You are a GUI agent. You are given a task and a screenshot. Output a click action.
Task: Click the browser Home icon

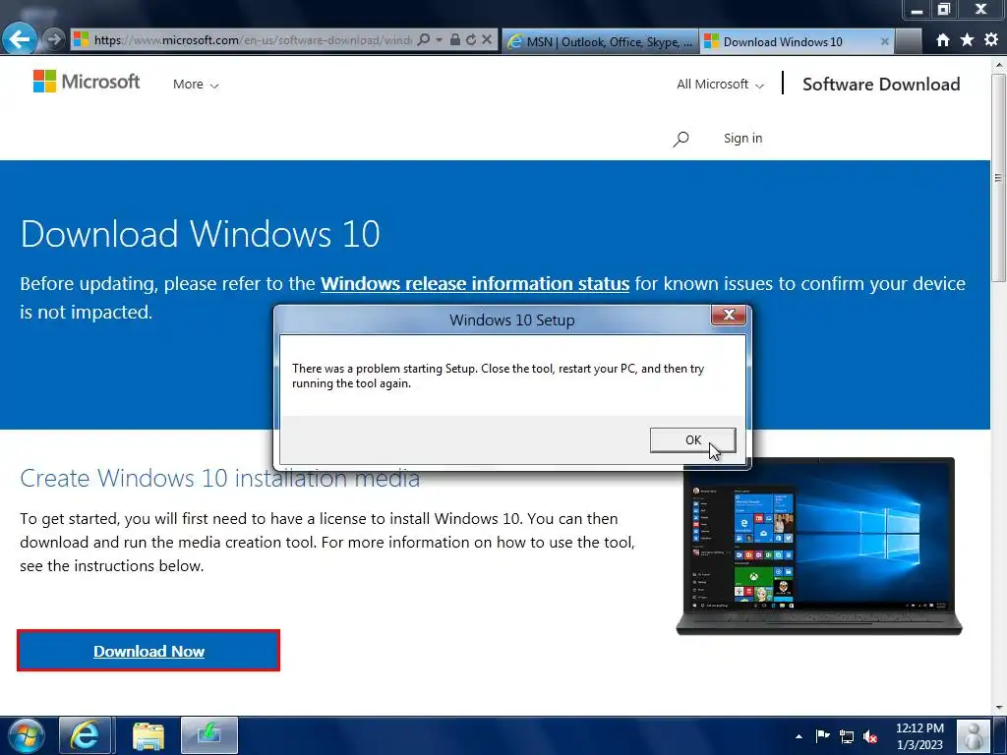[x=942, y=40]
